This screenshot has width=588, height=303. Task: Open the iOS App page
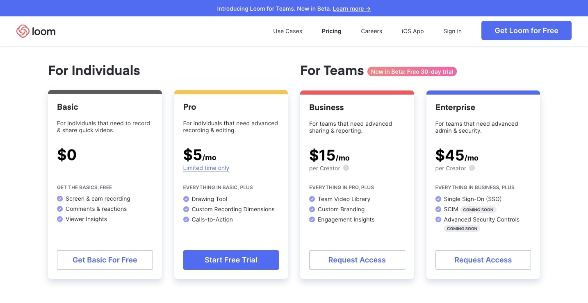pyautogui.click(x=413, y=31)
